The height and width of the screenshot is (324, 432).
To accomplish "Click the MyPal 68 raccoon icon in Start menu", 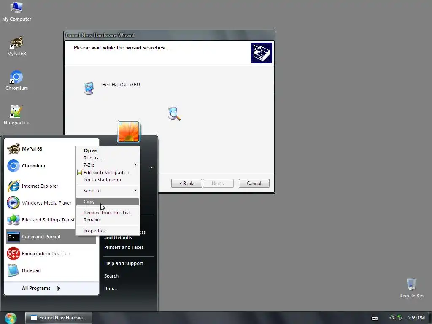I will tap(13, 149).
